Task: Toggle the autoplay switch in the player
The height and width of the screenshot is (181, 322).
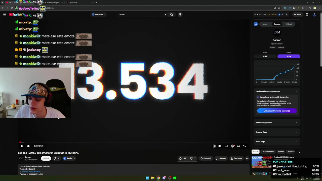Action: 220,146
